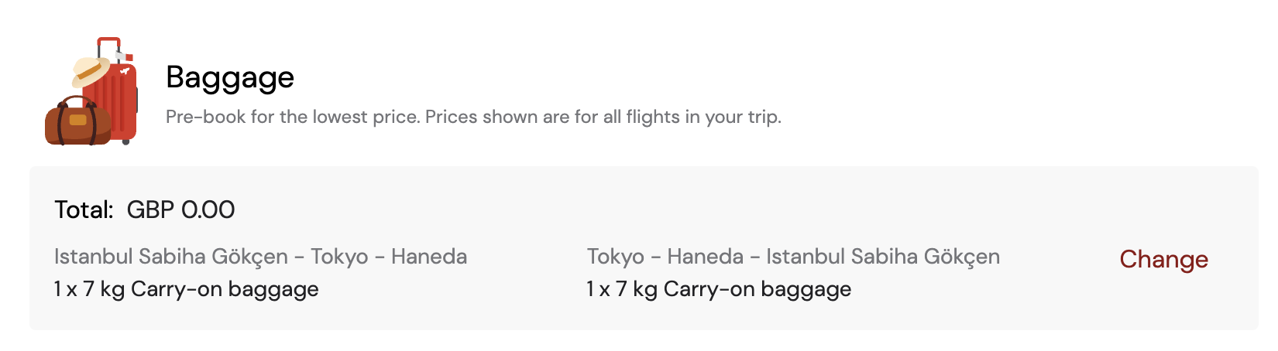Click the return 7 kg Carry-on baggage text

click(x=719, y=289)
